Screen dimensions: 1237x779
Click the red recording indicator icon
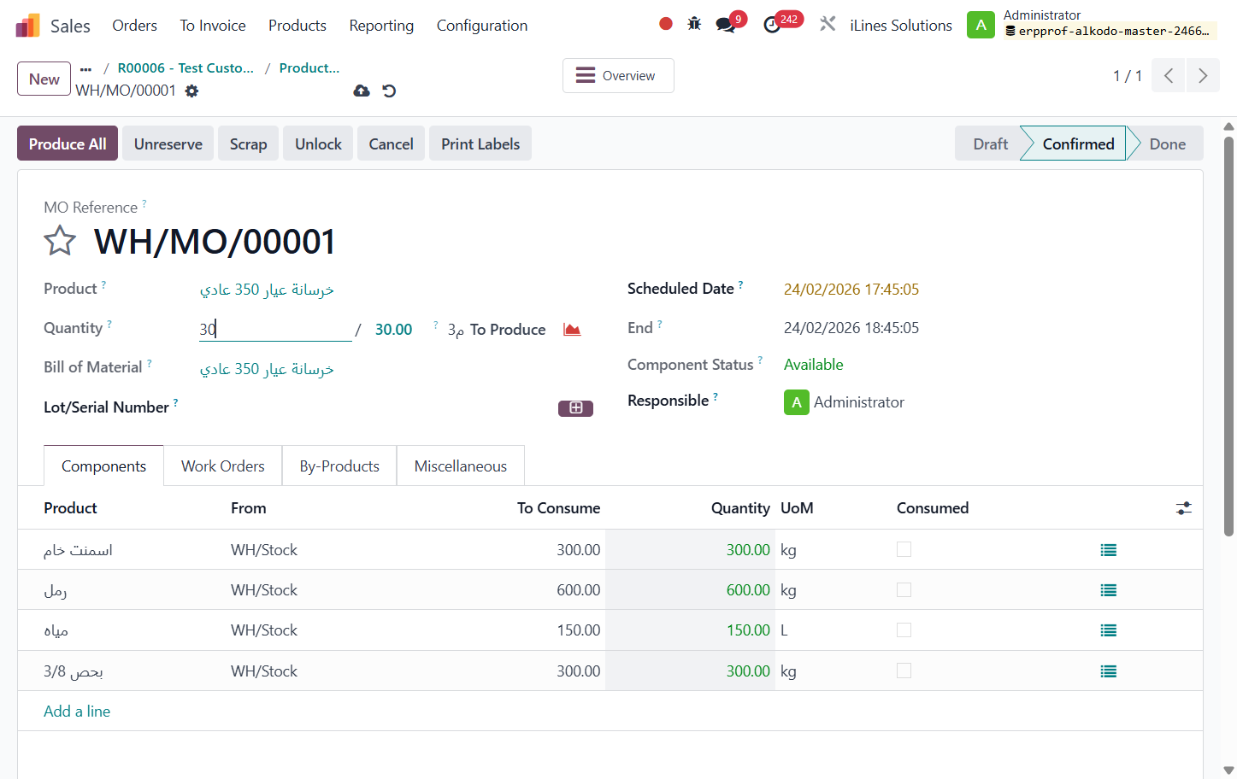coord(666,24)
